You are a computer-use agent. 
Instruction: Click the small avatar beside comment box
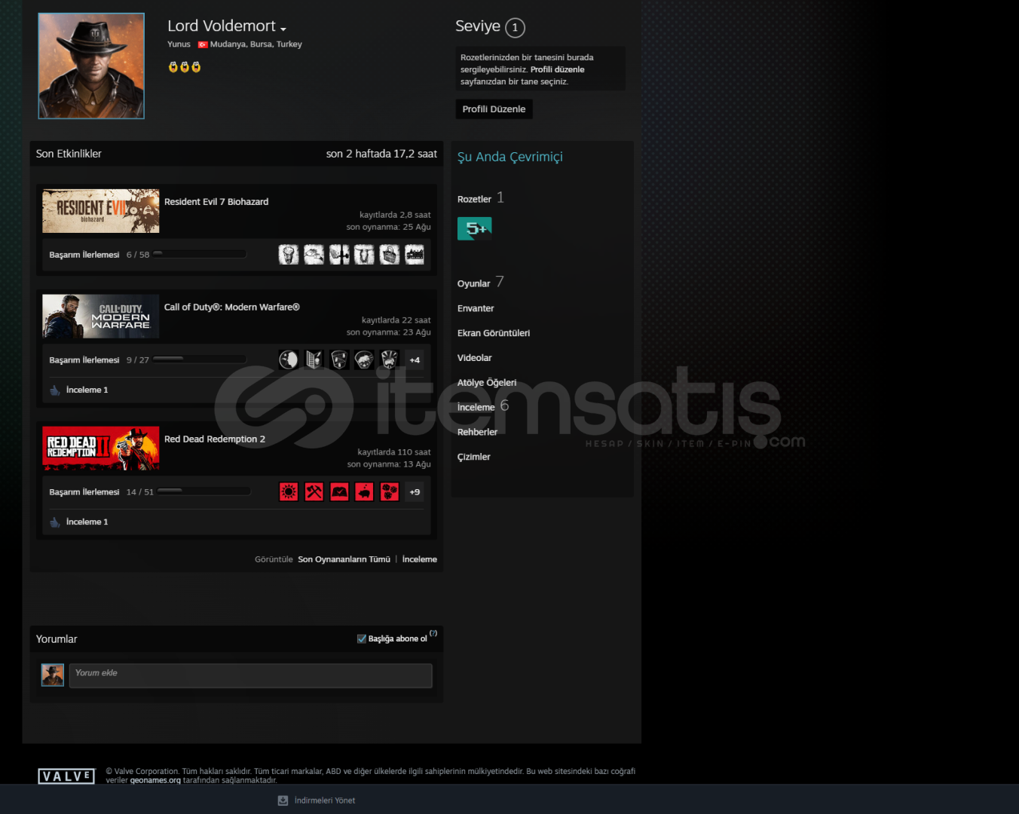pos(53,675)
